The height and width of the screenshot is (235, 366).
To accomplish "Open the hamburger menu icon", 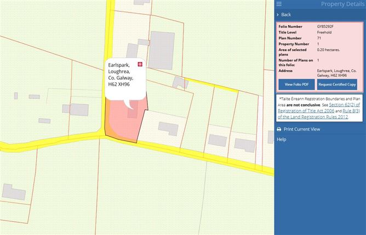I will click(279, 4).
